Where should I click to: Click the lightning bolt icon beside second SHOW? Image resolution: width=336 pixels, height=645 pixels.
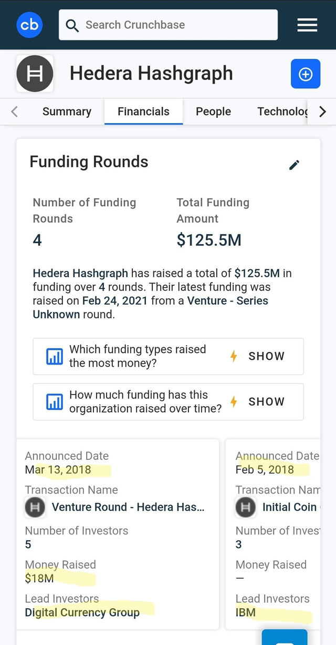[x=234, y=402]
